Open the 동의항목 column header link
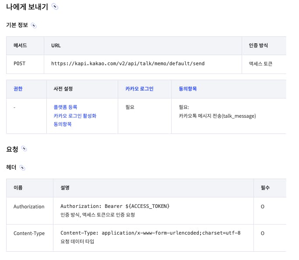The height and width of the screenshot is (260, 299). coord(188,88)
